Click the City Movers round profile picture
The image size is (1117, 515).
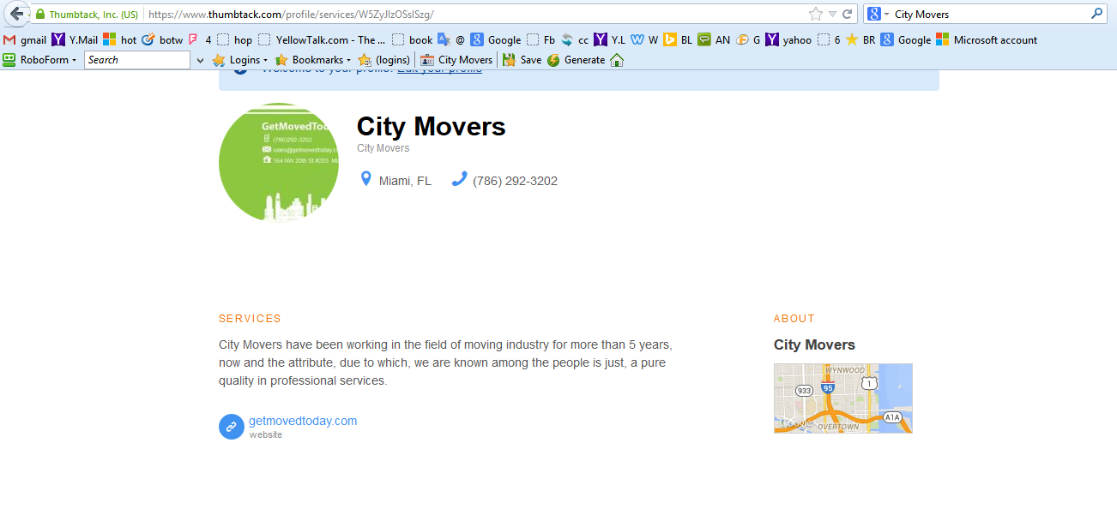[x=279, y=163]
